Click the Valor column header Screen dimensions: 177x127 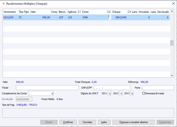40,12
